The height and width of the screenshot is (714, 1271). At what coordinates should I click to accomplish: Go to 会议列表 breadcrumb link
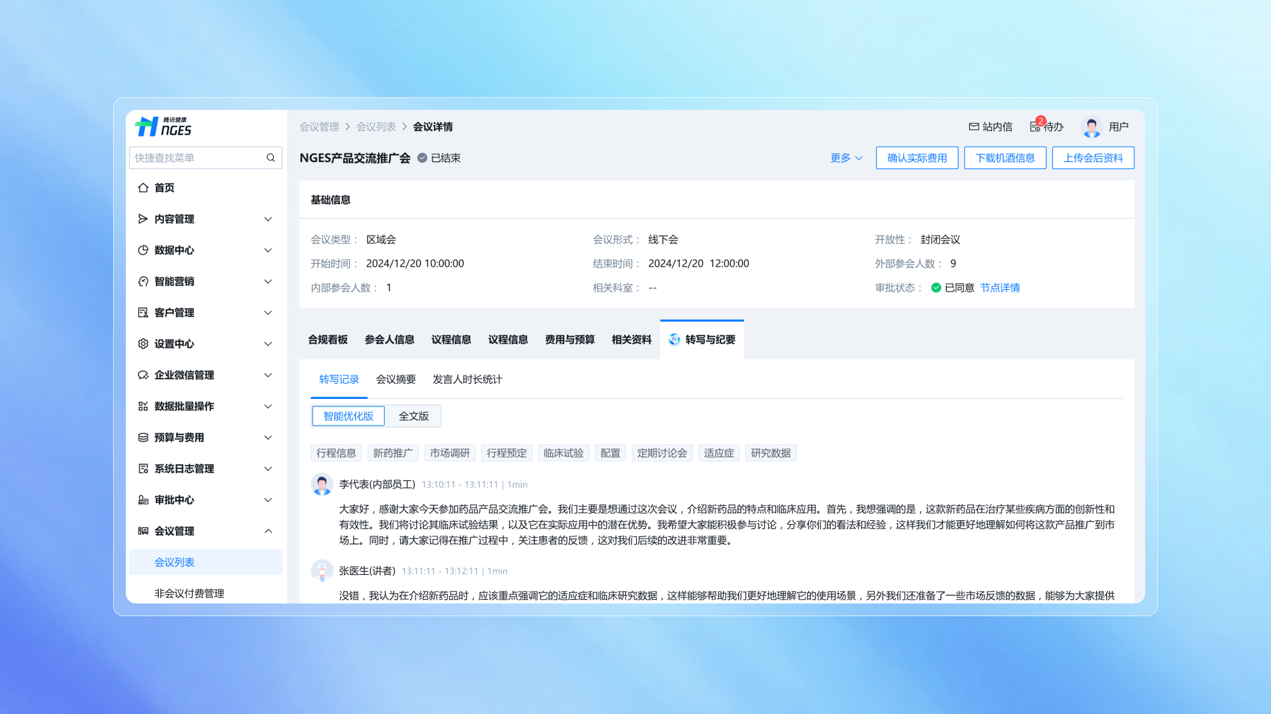coord(376,126)
